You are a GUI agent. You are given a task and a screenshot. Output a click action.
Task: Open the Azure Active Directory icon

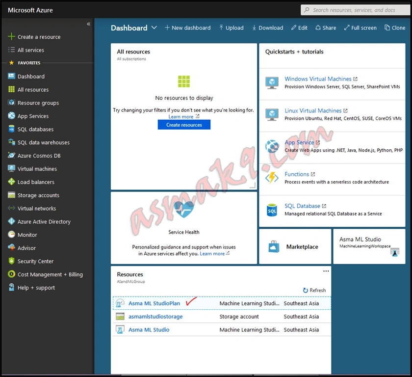[11, 221]
